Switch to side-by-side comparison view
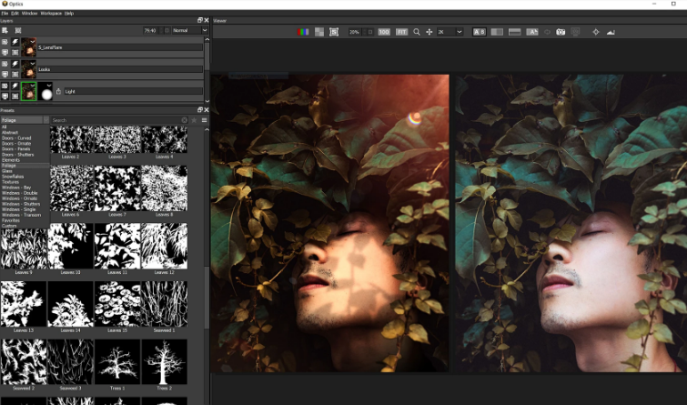This screenshot has height=405, width=687. [497, 32]
